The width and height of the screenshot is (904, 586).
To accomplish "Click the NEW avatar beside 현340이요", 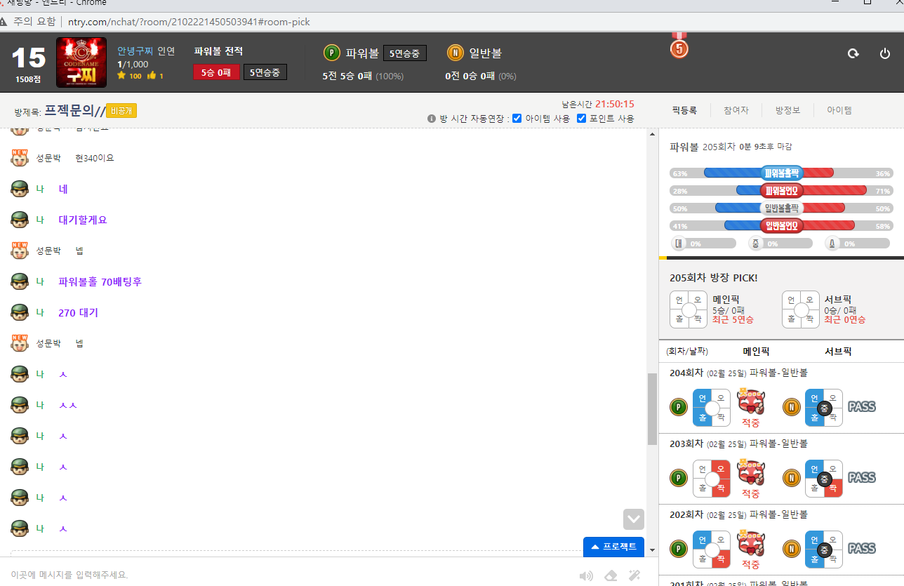I will click(x=20, y=158).
